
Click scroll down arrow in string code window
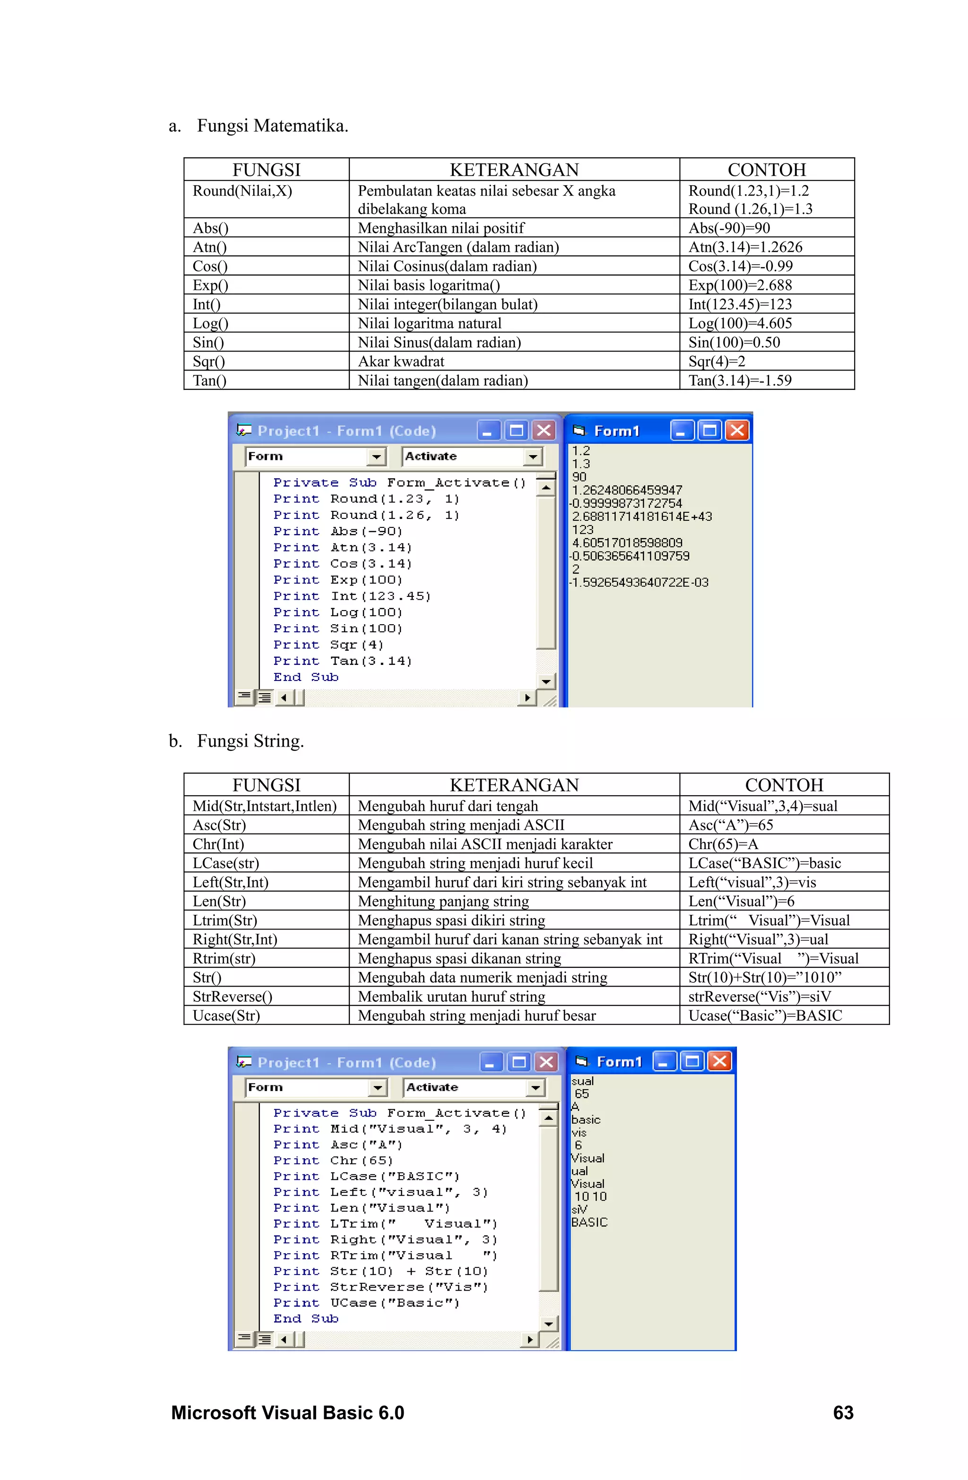(548, 1323)
